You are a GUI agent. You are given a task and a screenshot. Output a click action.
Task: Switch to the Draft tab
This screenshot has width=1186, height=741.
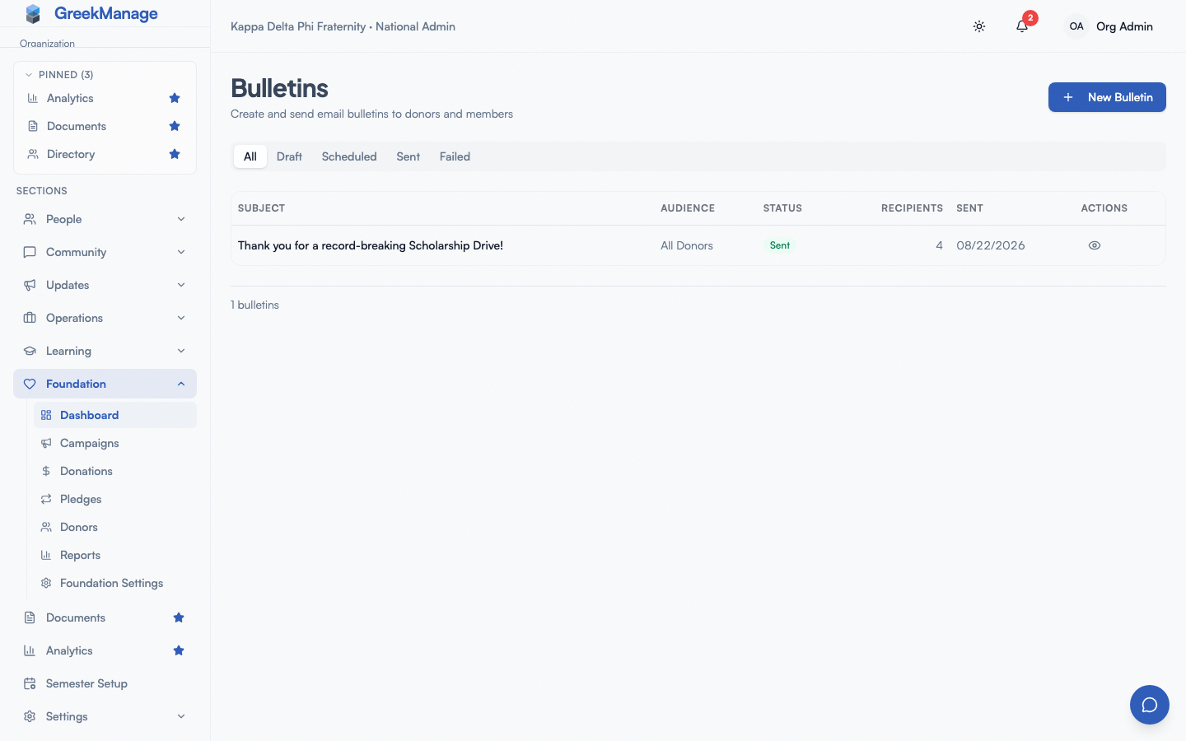[289, 156]
